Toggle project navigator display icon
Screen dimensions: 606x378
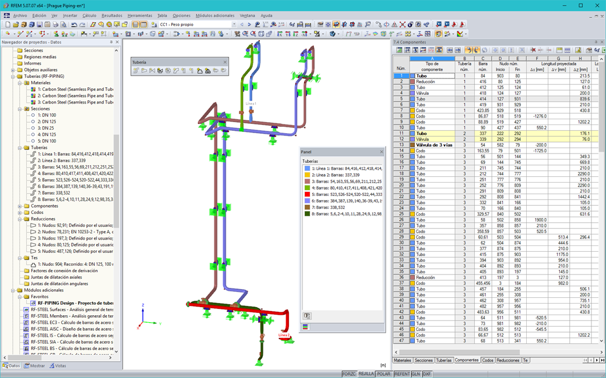coord(135,24)
